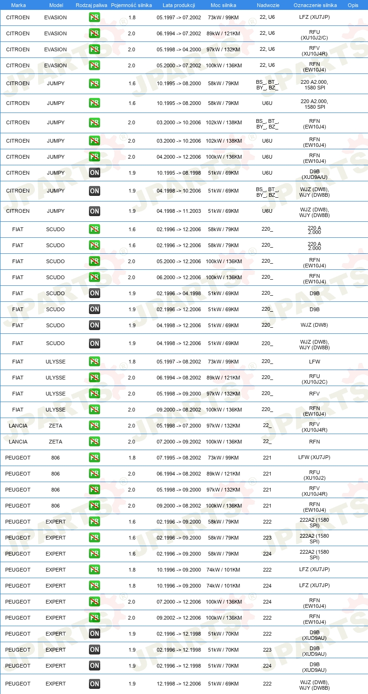Click petrol icon in Lancia Zeta 97kW row
368x694 pixels.
(x=95, y=426)
